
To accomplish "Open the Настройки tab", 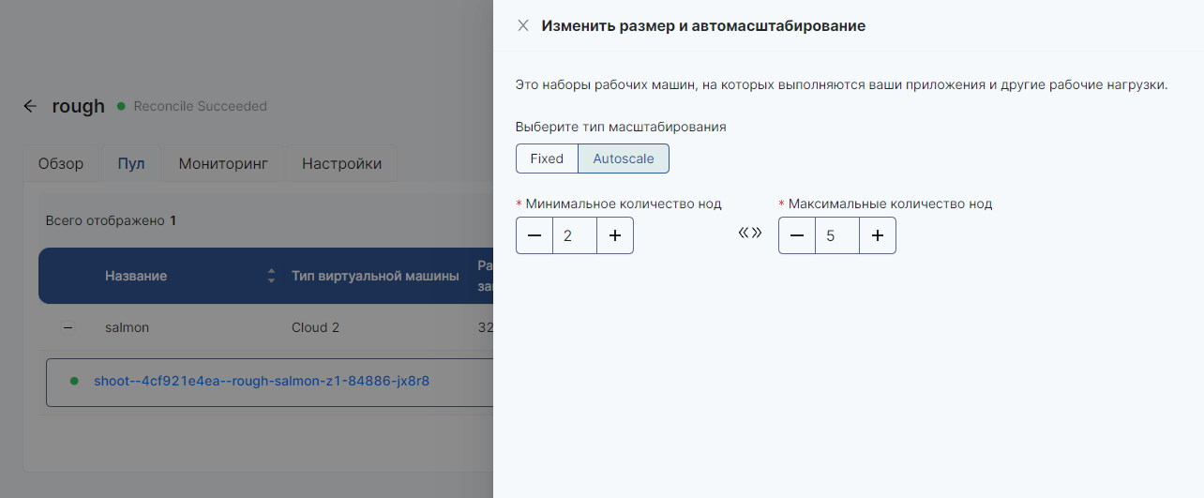I will coord(341,163).
